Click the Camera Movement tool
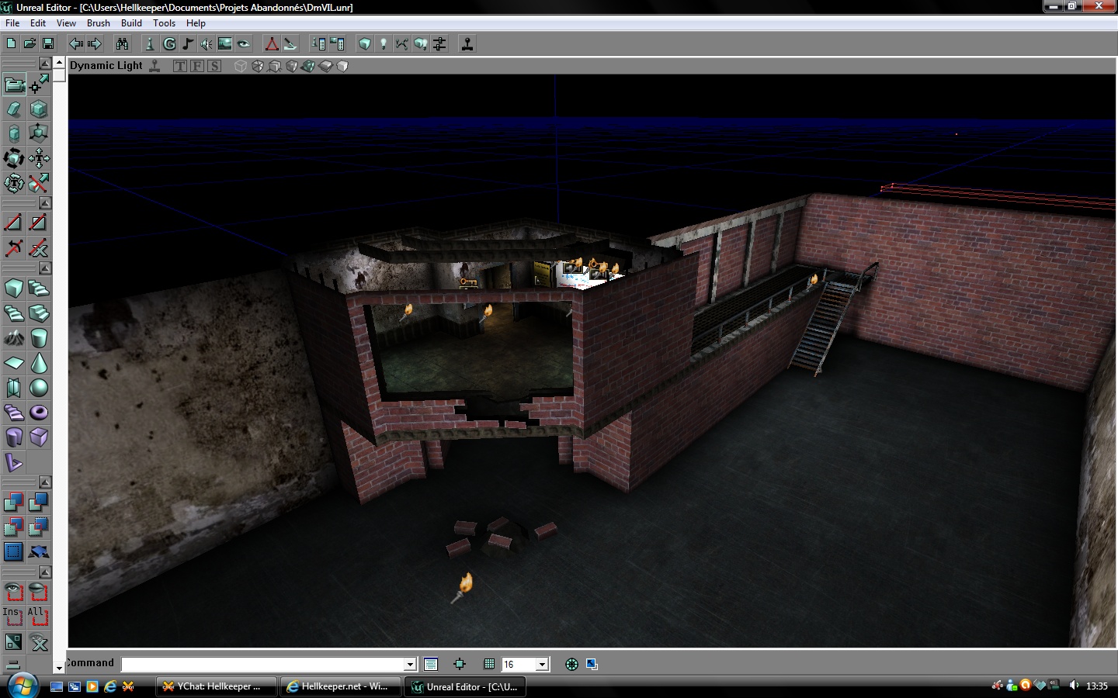This screenshot has height=698, width=1118. tap(14, 84)
